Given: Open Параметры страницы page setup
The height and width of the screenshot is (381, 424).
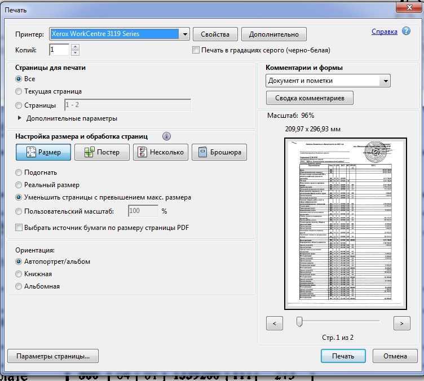Looking at the screenshot, I should pyautogui.click(x=53, y=356).
